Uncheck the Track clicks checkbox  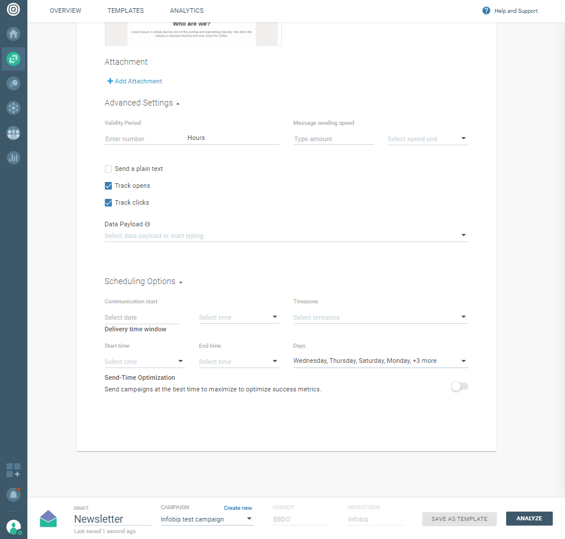[x=108, y=203]
